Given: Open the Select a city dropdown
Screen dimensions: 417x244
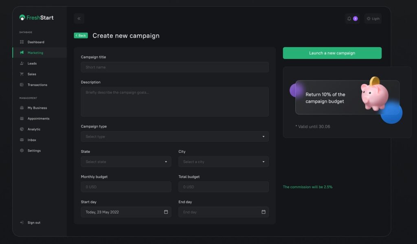Looking at the screenshot, I should coord(223,162).
